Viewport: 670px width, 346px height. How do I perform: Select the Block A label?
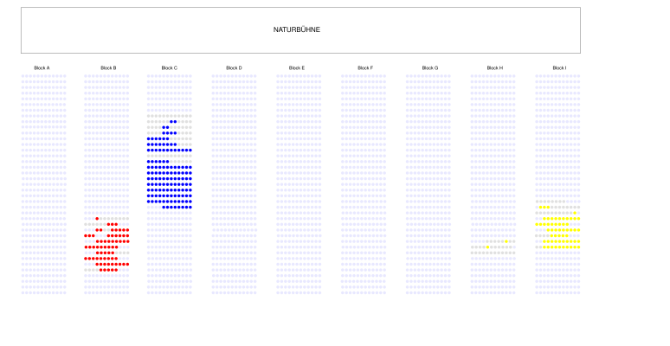tap(42, 67)
